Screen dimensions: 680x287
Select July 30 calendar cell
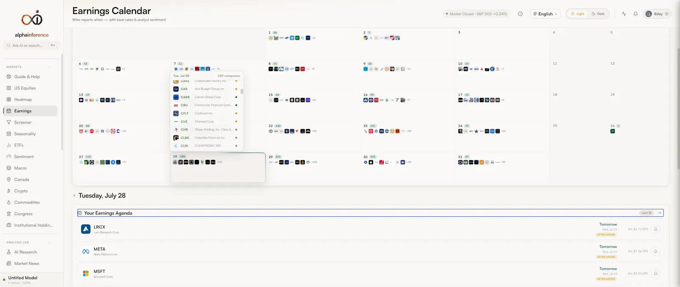(408, 168)
